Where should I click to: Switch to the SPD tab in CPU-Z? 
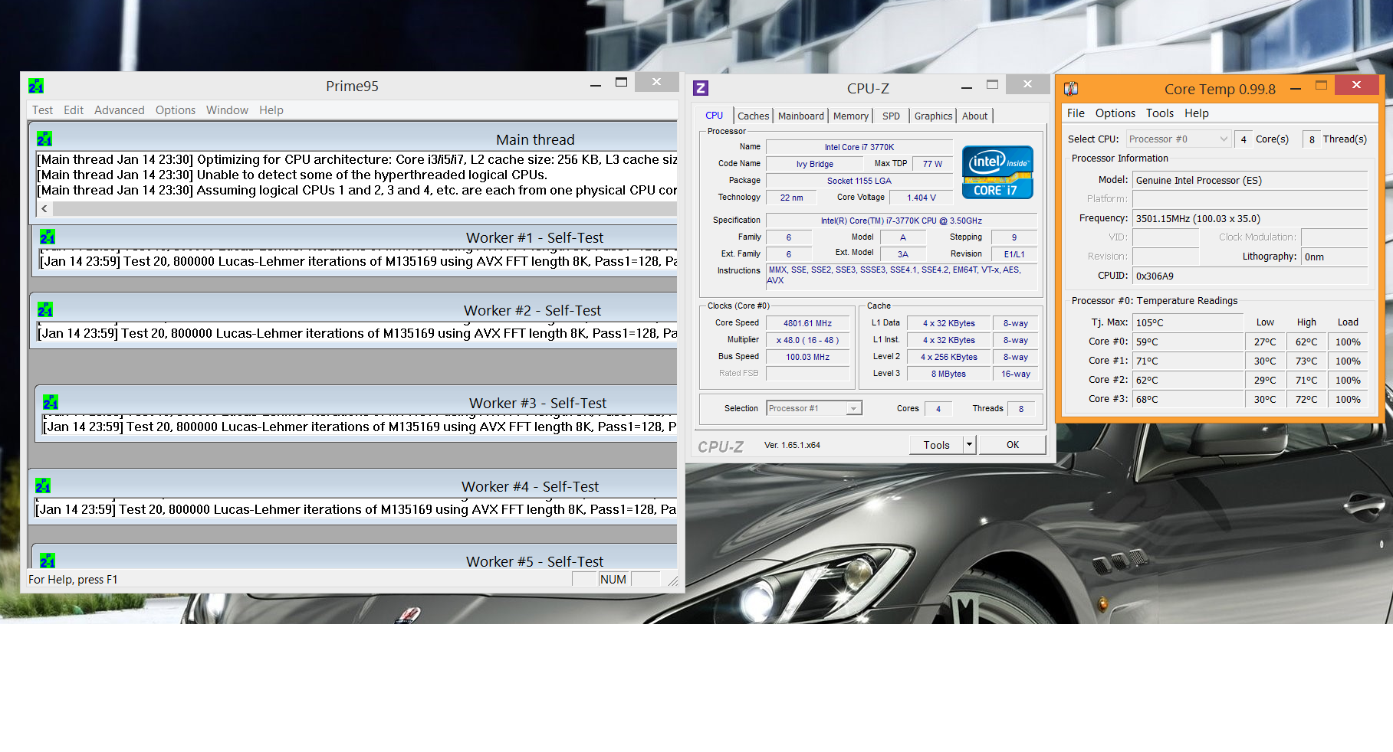click(891, 116)
